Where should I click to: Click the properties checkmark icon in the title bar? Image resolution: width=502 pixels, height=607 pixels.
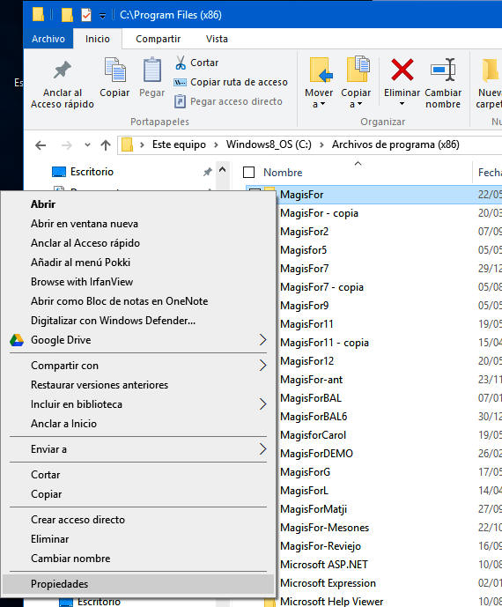click(x=86, y=15)
